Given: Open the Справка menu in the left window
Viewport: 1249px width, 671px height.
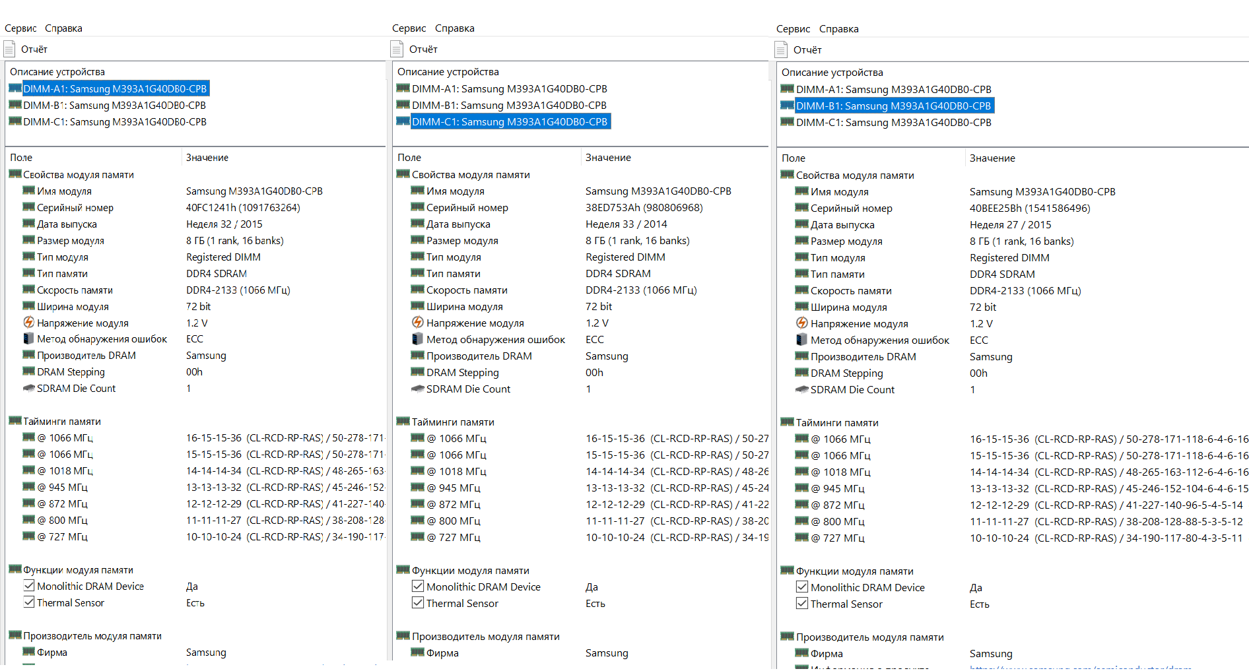Looking at the screenshot, I should 63,28.
